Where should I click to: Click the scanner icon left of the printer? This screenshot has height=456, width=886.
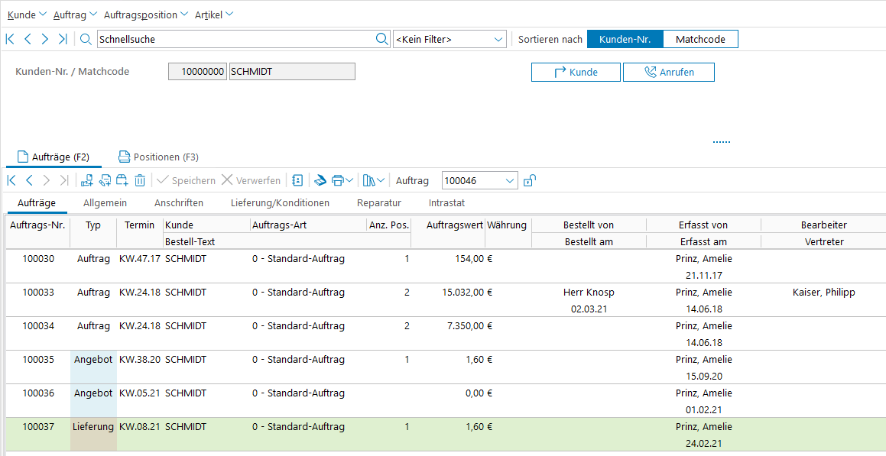click(x=320, y=181)
